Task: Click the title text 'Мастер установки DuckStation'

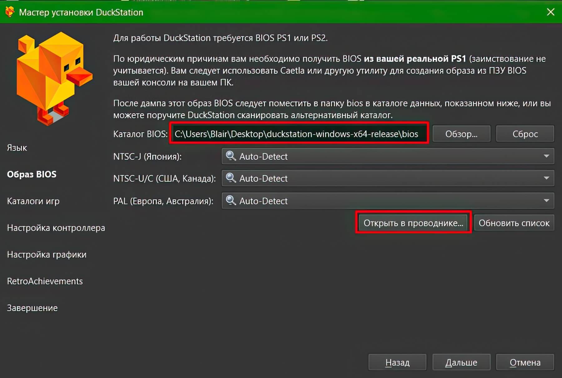Action: (x=81, y=12)
